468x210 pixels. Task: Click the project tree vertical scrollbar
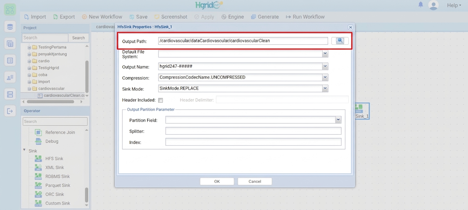(87, 77)
